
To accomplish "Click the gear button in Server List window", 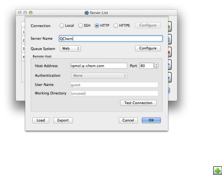I will point(170,39).
